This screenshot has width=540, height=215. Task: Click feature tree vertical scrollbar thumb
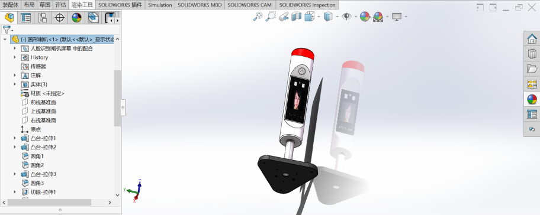(x=117, y=98)
